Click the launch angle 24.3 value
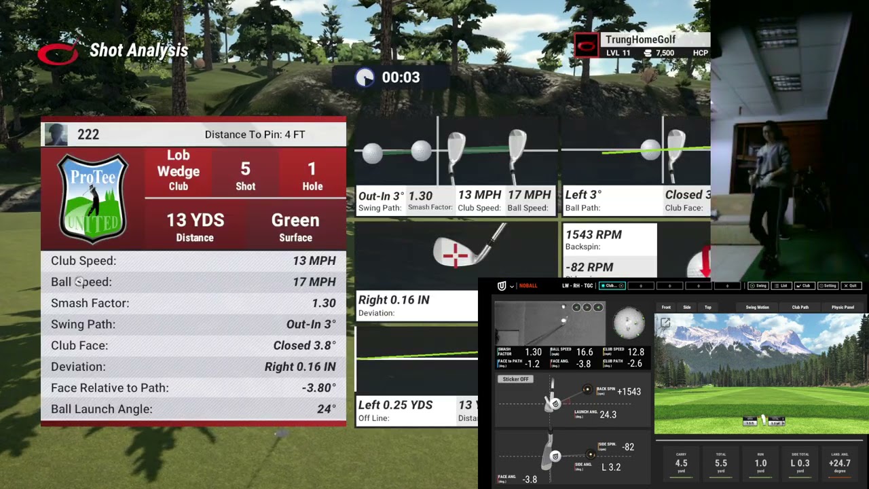This screenshot has height=489, width=869. pos(608,414)
